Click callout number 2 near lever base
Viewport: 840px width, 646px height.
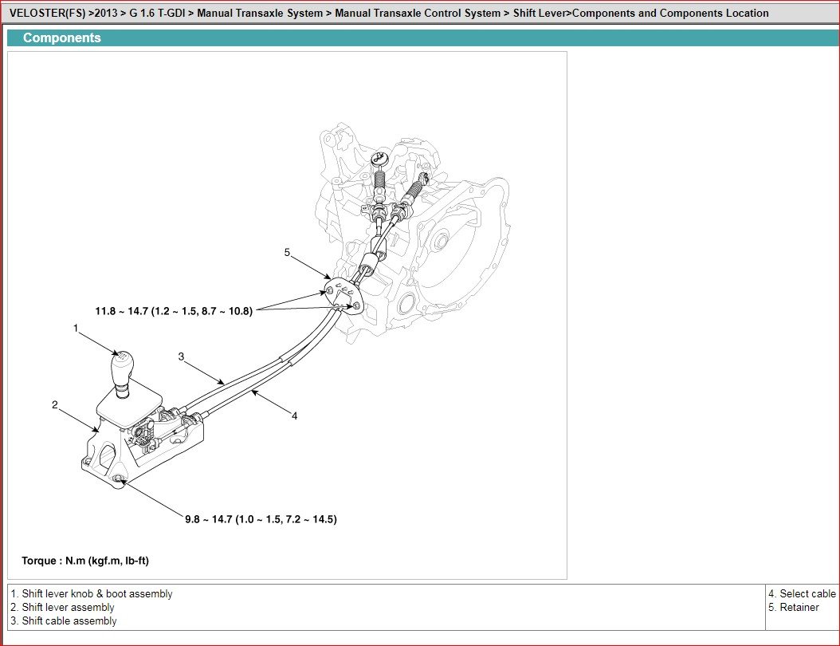[55, 405]
